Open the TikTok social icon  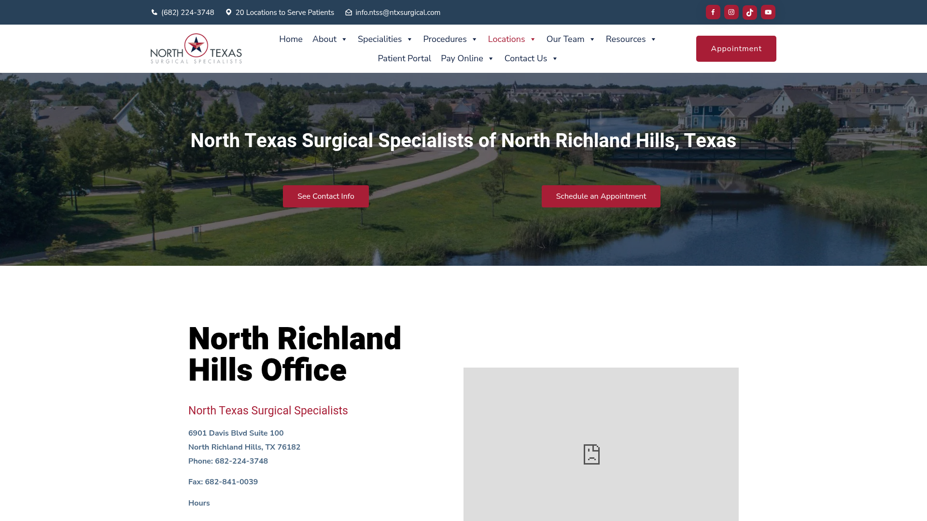coord(749,12)
